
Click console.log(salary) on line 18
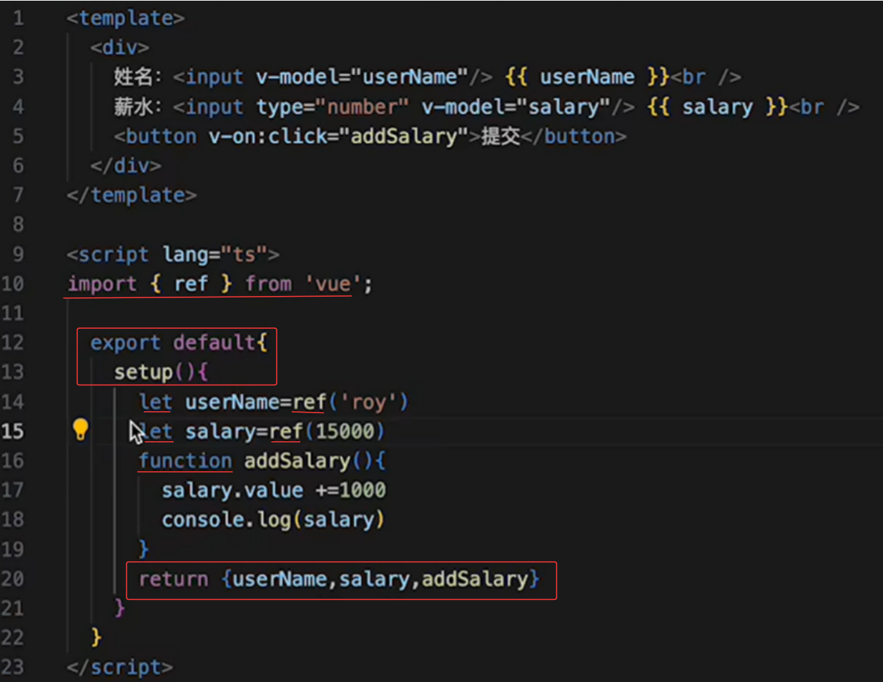273,520
